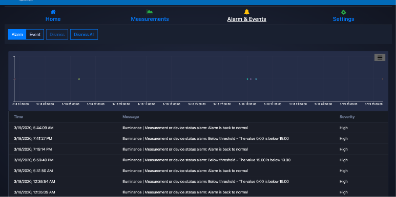
Task: Select the purple alarm point near 19:00
Action: point(251,79)
